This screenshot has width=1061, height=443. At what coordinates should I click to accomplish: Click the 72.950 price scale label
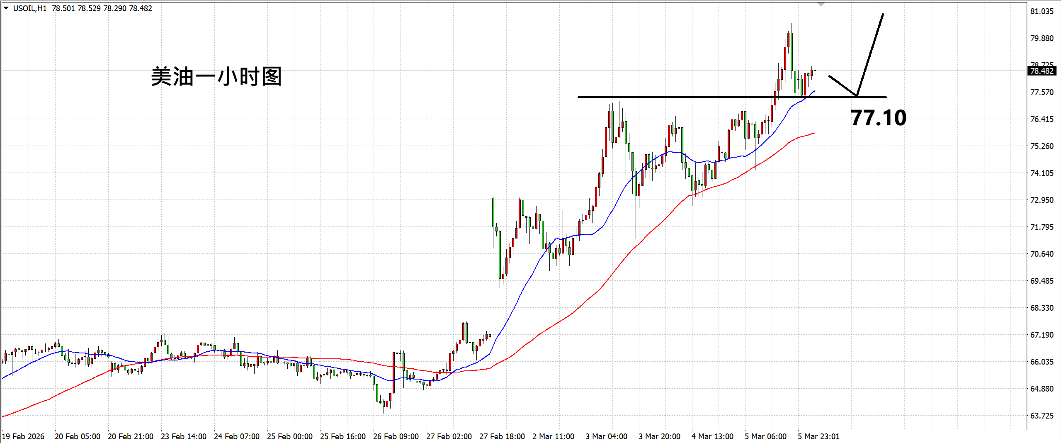point(1042,200)
